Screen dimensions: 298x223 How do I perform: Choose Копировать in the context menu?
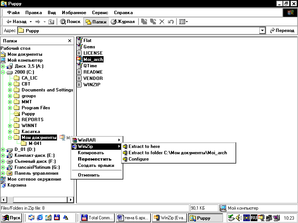coord(96,153)
